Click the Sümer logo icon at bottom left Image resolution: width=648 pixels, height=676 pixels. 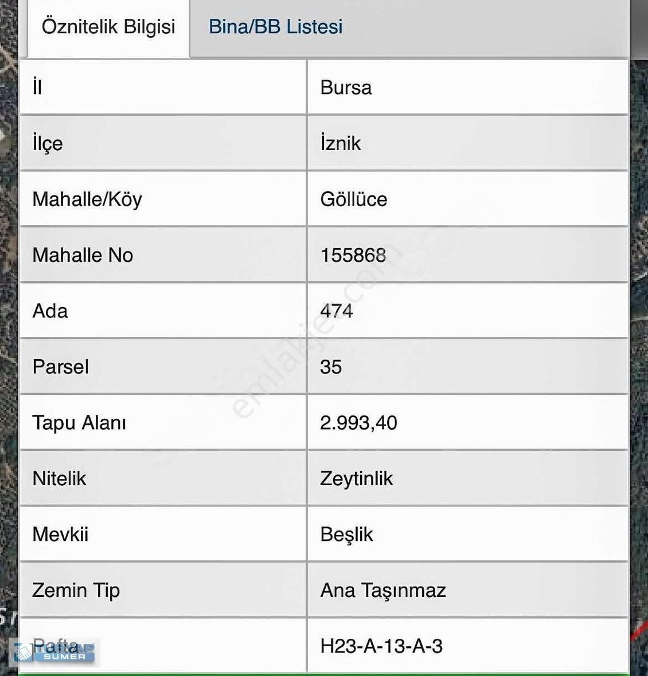click(x=55, y=653)
